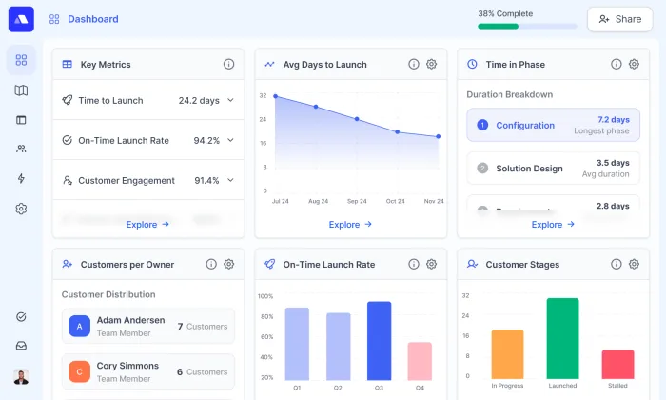Image resolution: width=666 pixels, height=400 pixels.
Task: Show info for Customers per Owner card
Action: click(x=211, y=264)
